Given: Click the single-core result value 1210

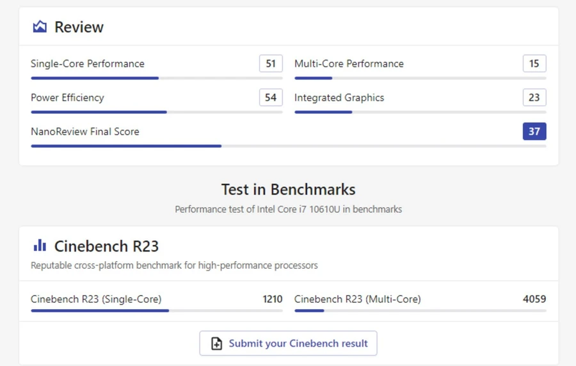Looking at the screenshot, I should coord(273,299).
